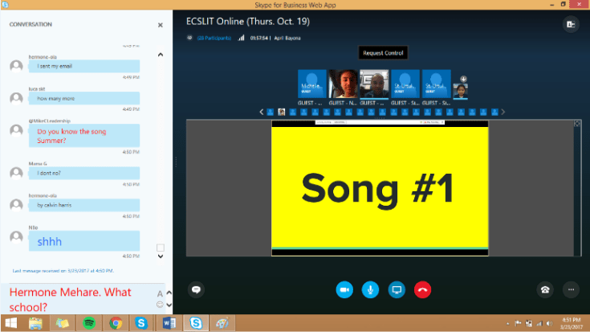Toggle the video camera button
This screenshot has width=590, height=332.
(x=344, y=289)
